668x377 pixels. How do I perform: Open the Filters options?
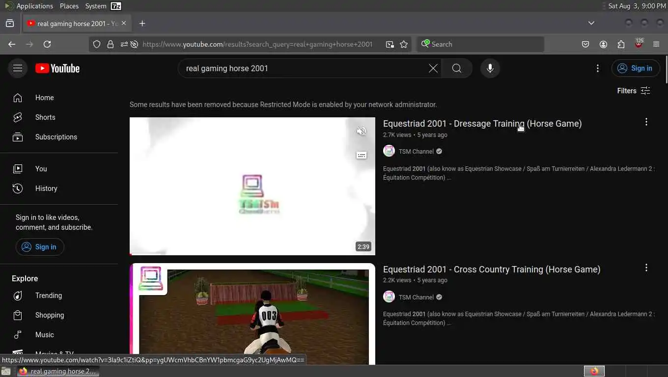pyautogui.click(x=634, y=91)
